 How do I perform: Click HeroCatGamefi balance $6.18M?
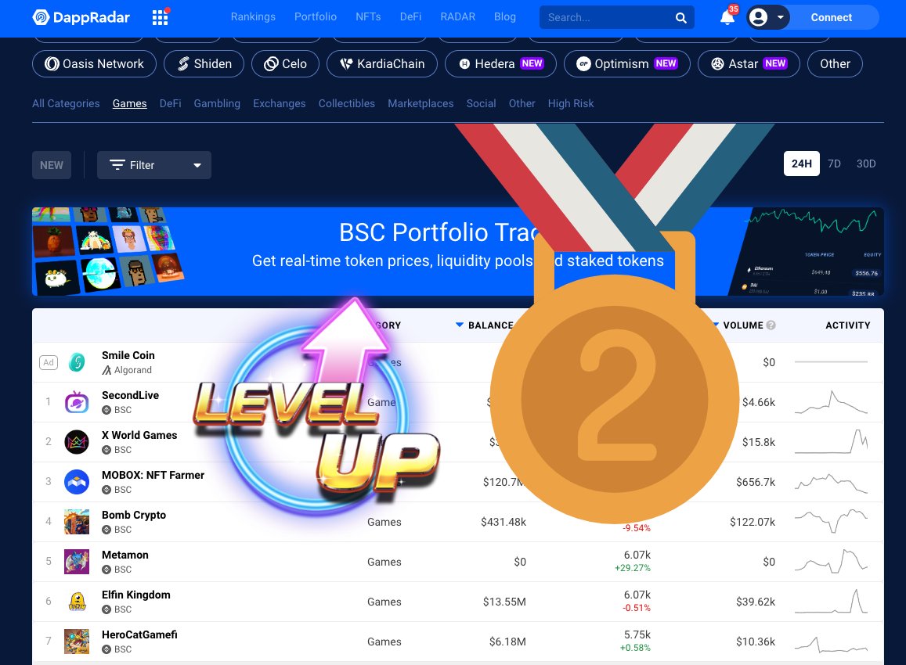[507, 642]
